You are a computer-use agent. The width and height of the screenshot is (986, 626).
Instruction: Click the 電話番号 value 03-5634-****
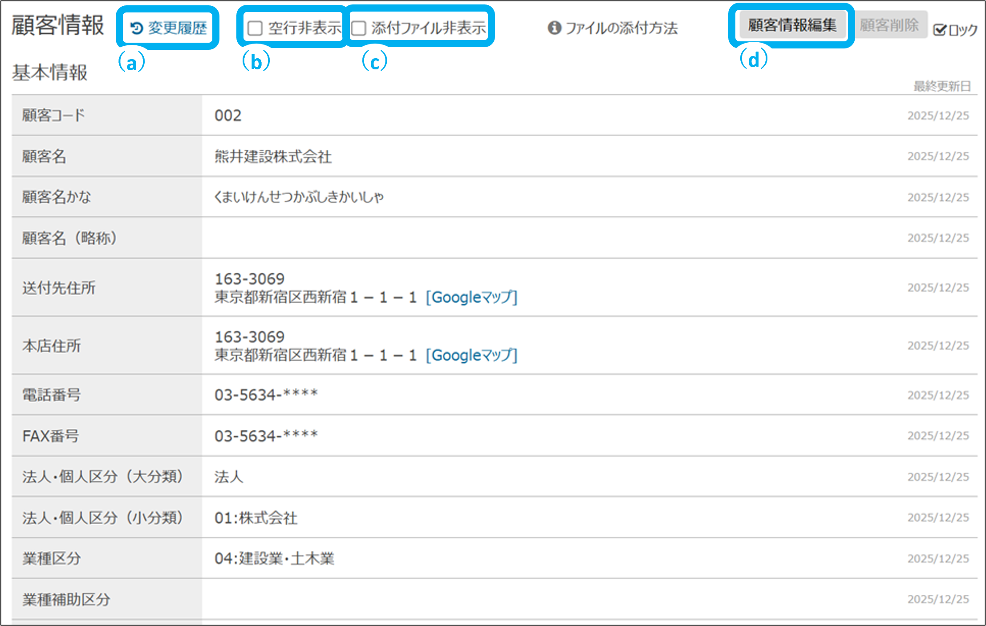pyautogui.click(x=266, y=395)
